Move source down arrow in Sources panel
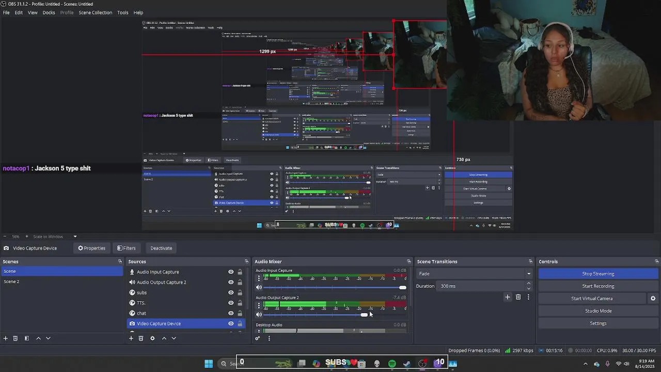 [x=174, y=338]
